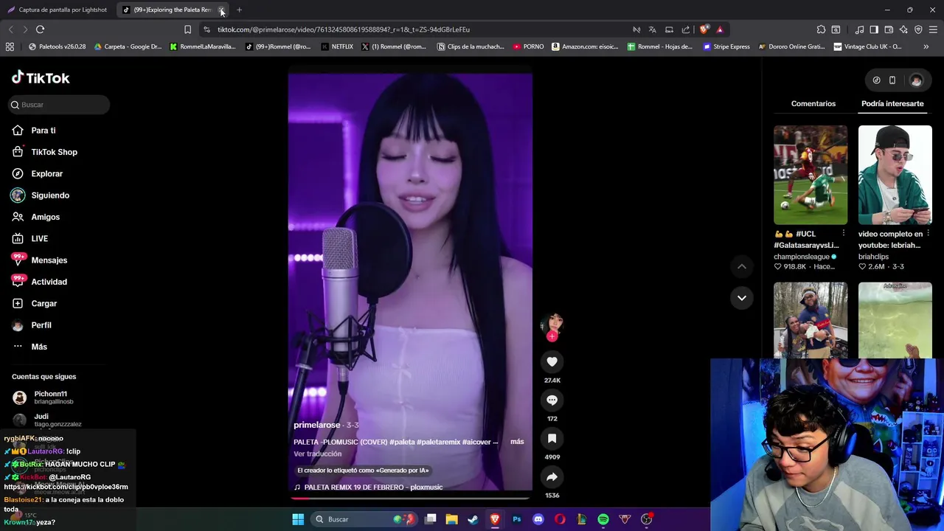
Task: Open options for the UCL video card
Action: pos(844,234)
